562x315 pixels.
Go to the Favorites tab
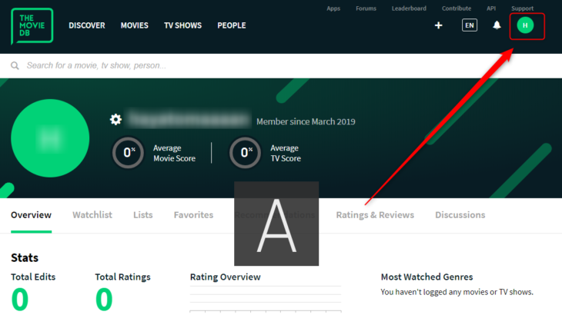pos(193,215)
